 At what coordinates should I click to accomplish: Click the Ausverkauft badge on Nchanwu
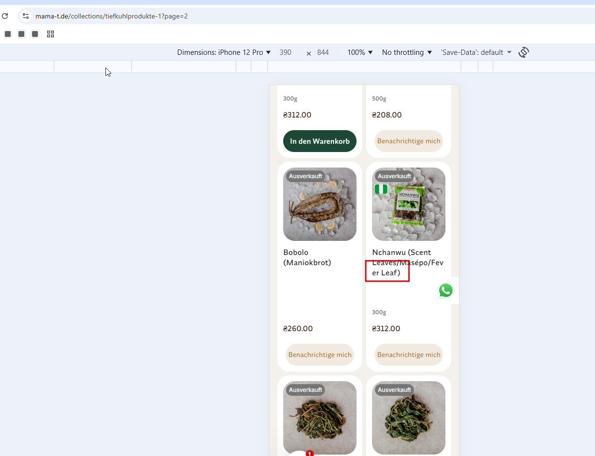click(x=394, y=176)
